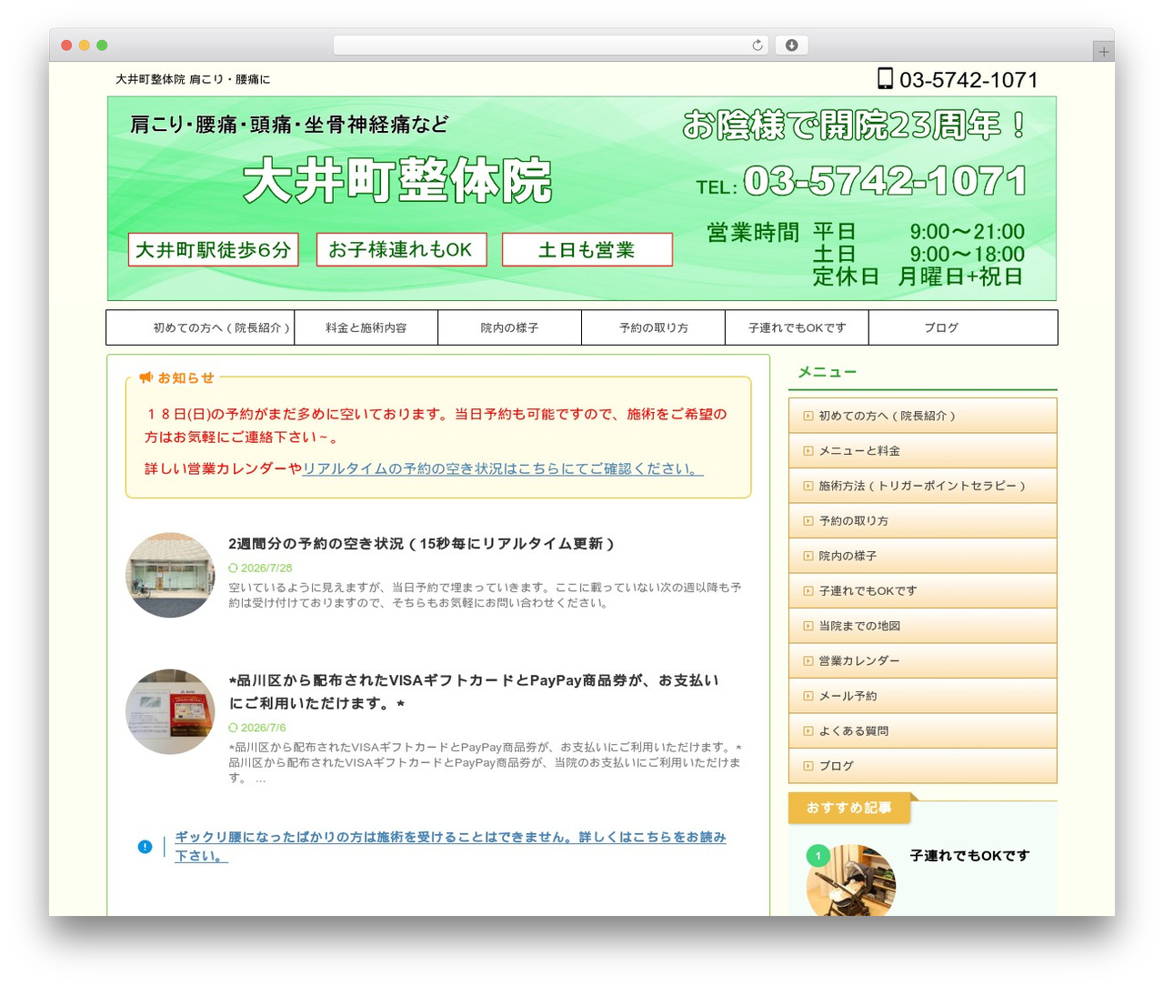Select sidebar メール予約
This screenshot has width=1164, height=986.
click(922, 696)
